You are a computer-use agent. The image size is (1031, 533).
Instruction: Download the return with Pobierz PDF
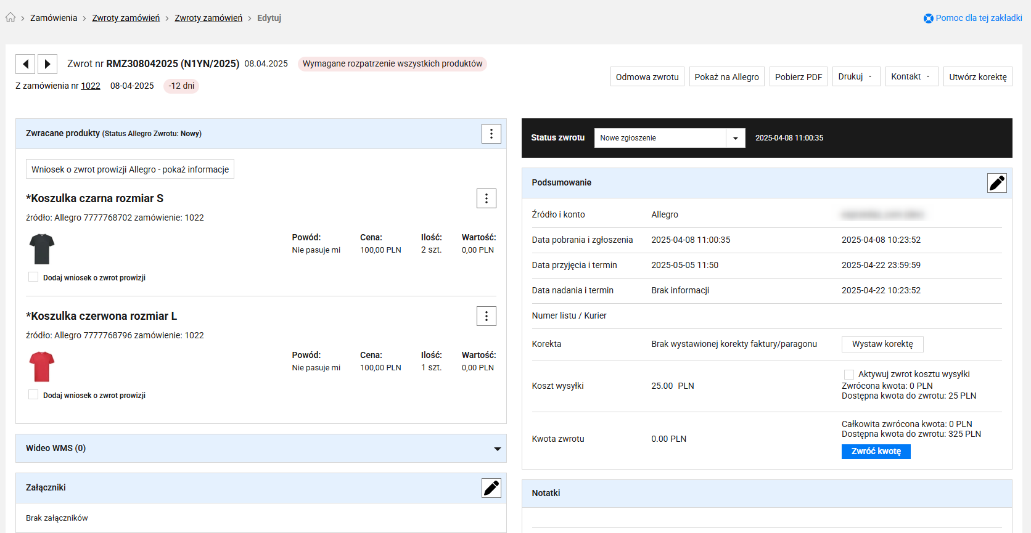pos(799,76)
